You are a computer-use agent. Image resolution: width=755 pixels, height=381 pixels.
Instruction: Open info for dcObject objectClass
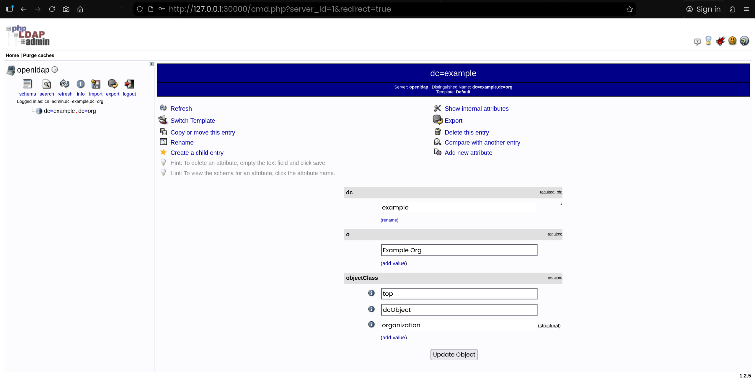click(x=371, y=309)
